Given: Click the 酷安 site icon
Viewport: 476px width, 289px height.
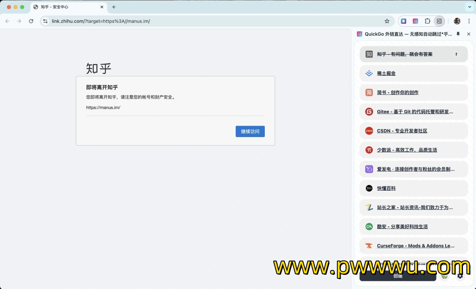Looking at the screenshot, I should [369, 227].
